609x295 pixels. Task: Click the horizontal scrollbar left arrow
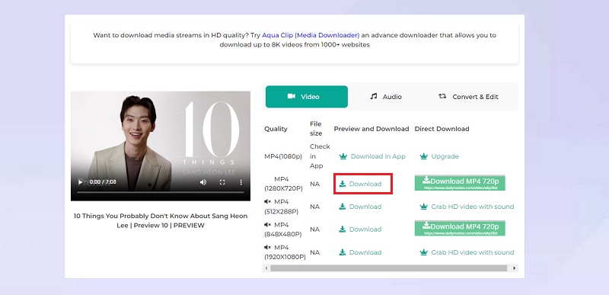266,268
